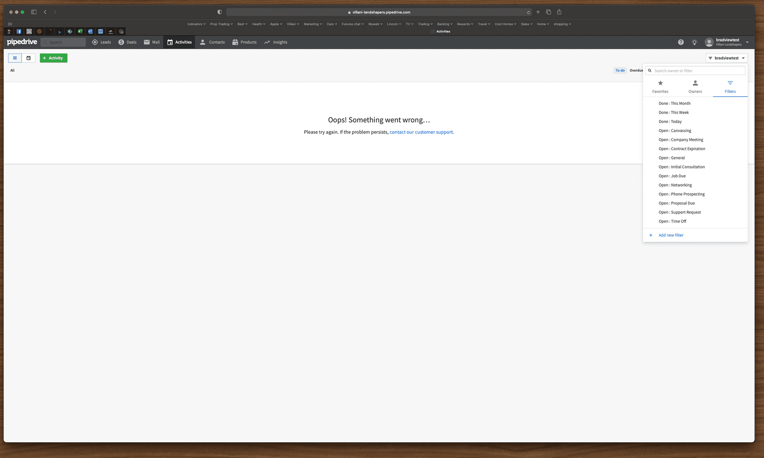
Task: Open the Facebook pinned tab
Action: pos(19,31)
